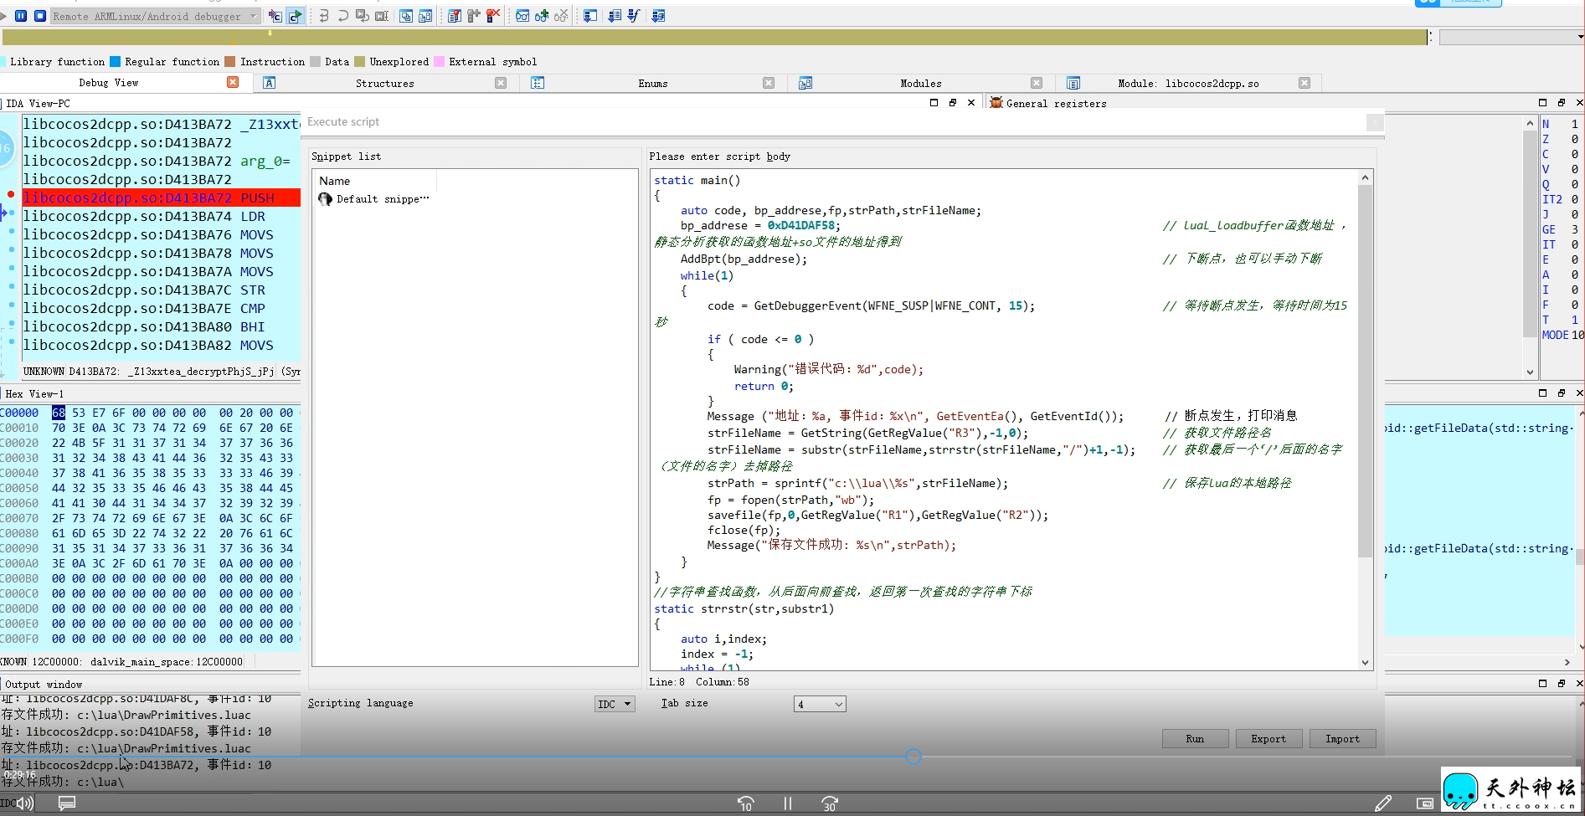The width and height of the screenshot is (1585, 816).
Task: Click the delete breakpoint red X icon
Action: pos(493,16)
